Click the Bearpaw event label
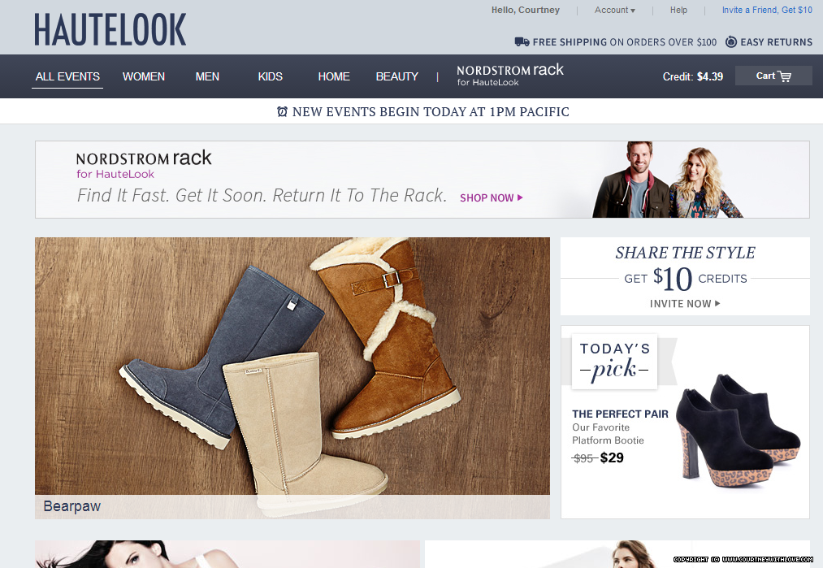 [72, 506]
